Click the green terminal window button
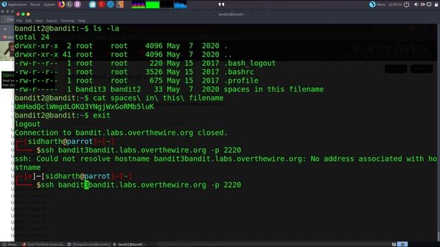Screen dimensions: 440x247 coord(23,14)
